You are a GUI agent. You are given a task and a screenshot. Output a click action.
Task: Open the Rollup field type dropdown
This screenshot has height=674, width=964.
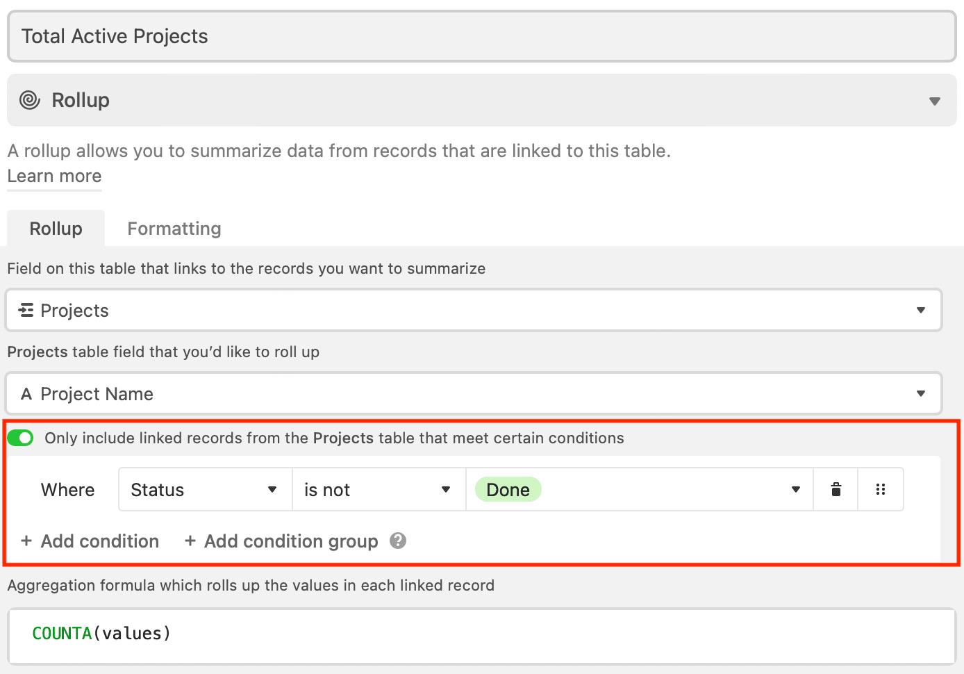tap(934, 101)
